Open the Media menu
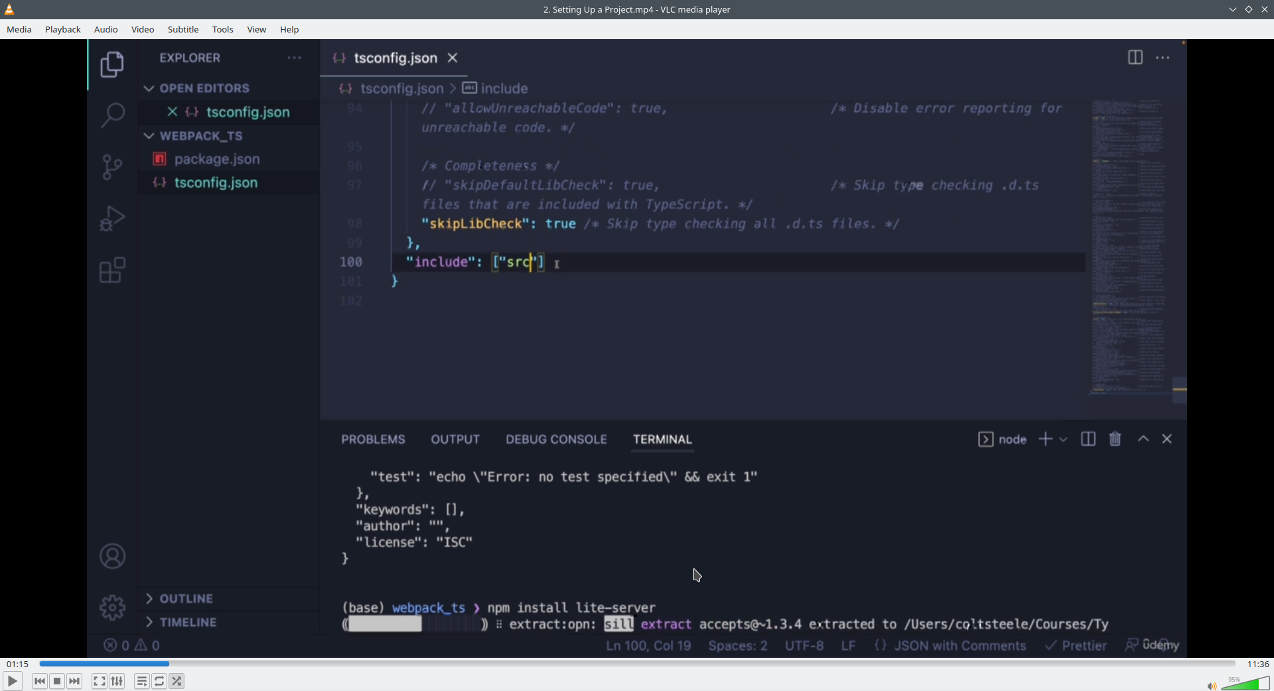 coord(19,29)
